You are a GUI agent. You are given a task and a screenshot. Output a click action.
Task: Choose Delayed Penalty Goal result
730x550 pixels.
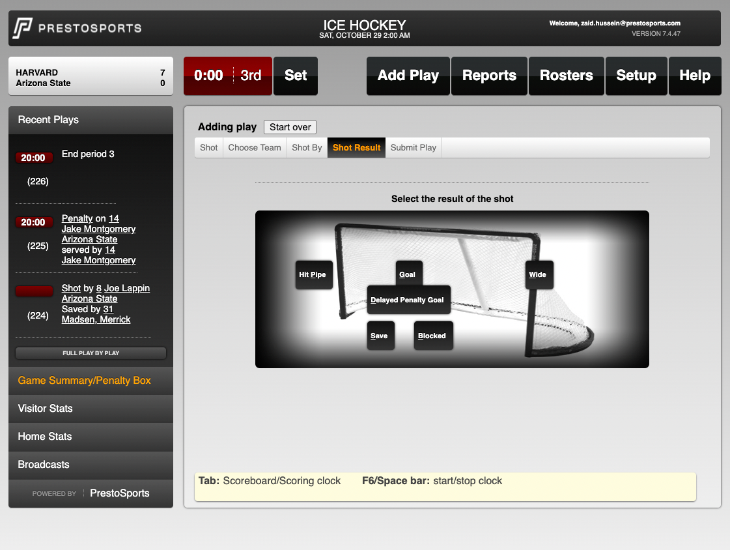coord(408,300)
